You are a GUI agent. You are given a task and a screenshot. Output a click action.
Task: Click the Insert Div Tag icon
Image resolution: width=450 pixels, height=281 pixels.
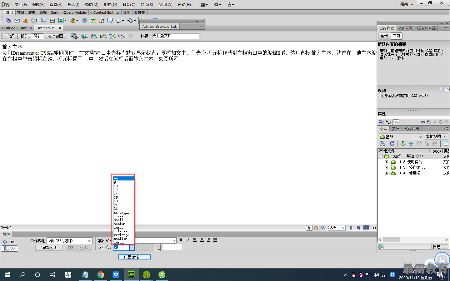(52, 21)
